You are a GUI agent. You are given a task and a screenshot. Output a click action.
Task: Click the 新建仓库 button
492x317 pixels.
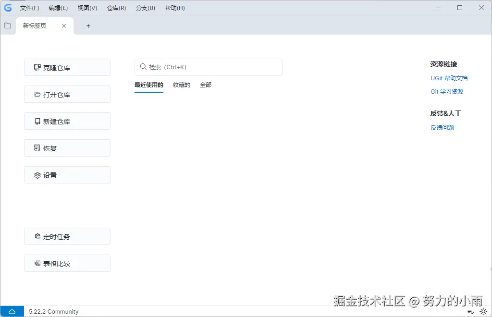coord(67,122)
